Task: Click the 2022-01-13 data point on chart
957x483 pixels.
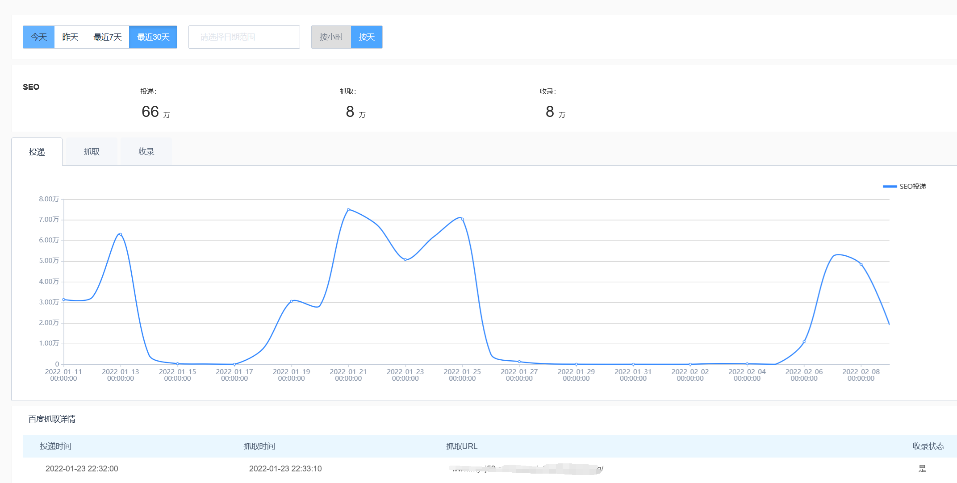Action: (x=121, y=234)
